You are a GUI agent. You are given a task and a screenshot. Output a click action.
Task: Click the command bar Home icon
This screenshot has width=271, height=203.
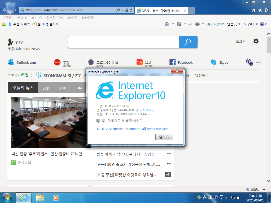[x=167, y=24]
